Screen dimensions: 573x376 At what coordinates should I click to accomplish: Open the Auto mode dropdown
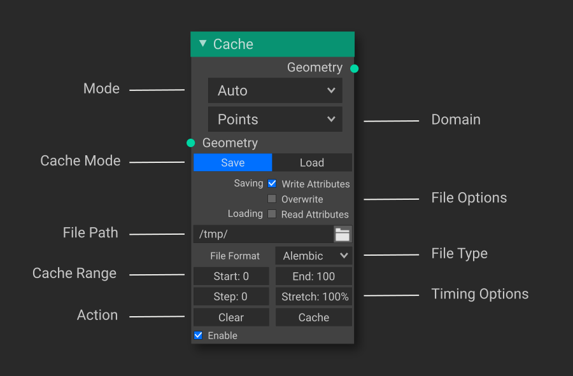275,90
